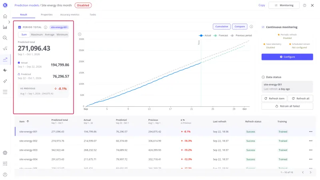Click the Success status for site-energy-003
The height and width of the screenshot is (180, 320).
pyautogui.click(x=251, y=150)
